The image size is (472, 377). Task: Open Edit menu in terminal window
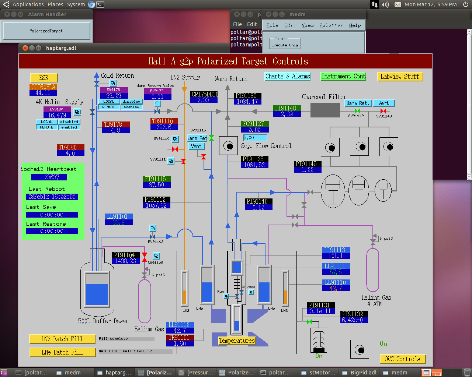(x=252, y=24)
